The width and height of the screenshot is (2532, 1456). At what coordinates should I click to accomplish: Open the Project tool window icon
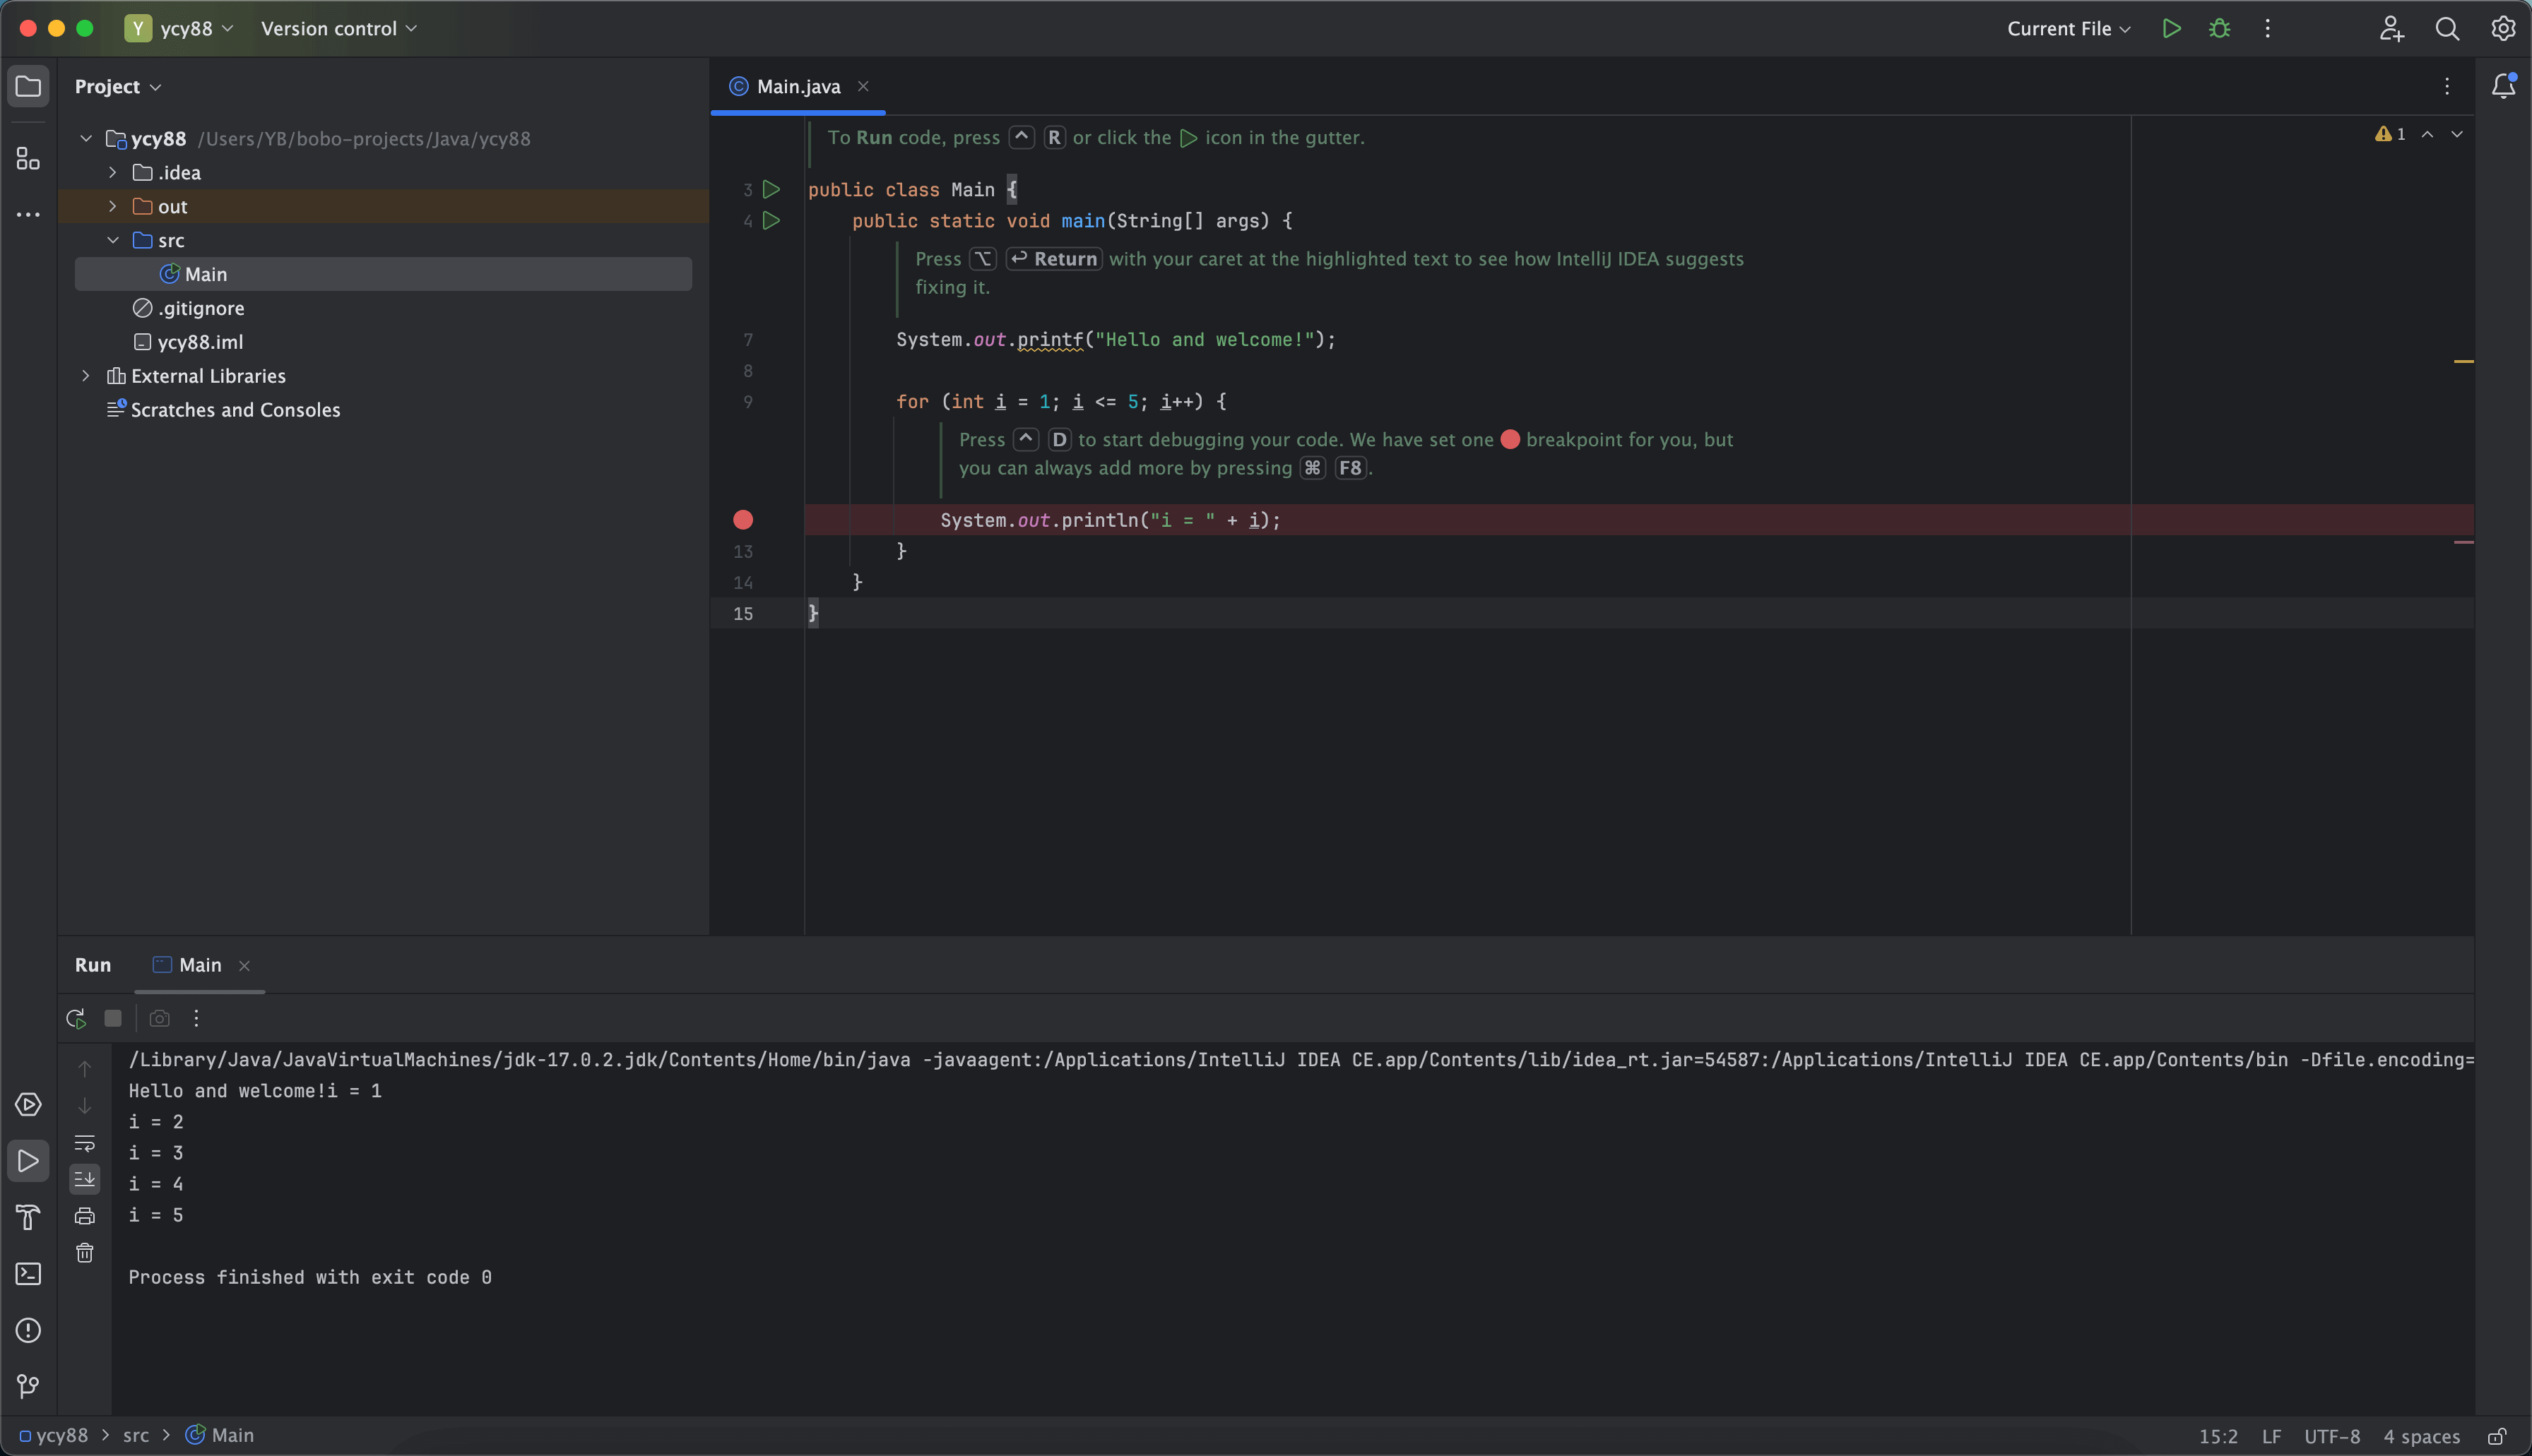[28, 86]
